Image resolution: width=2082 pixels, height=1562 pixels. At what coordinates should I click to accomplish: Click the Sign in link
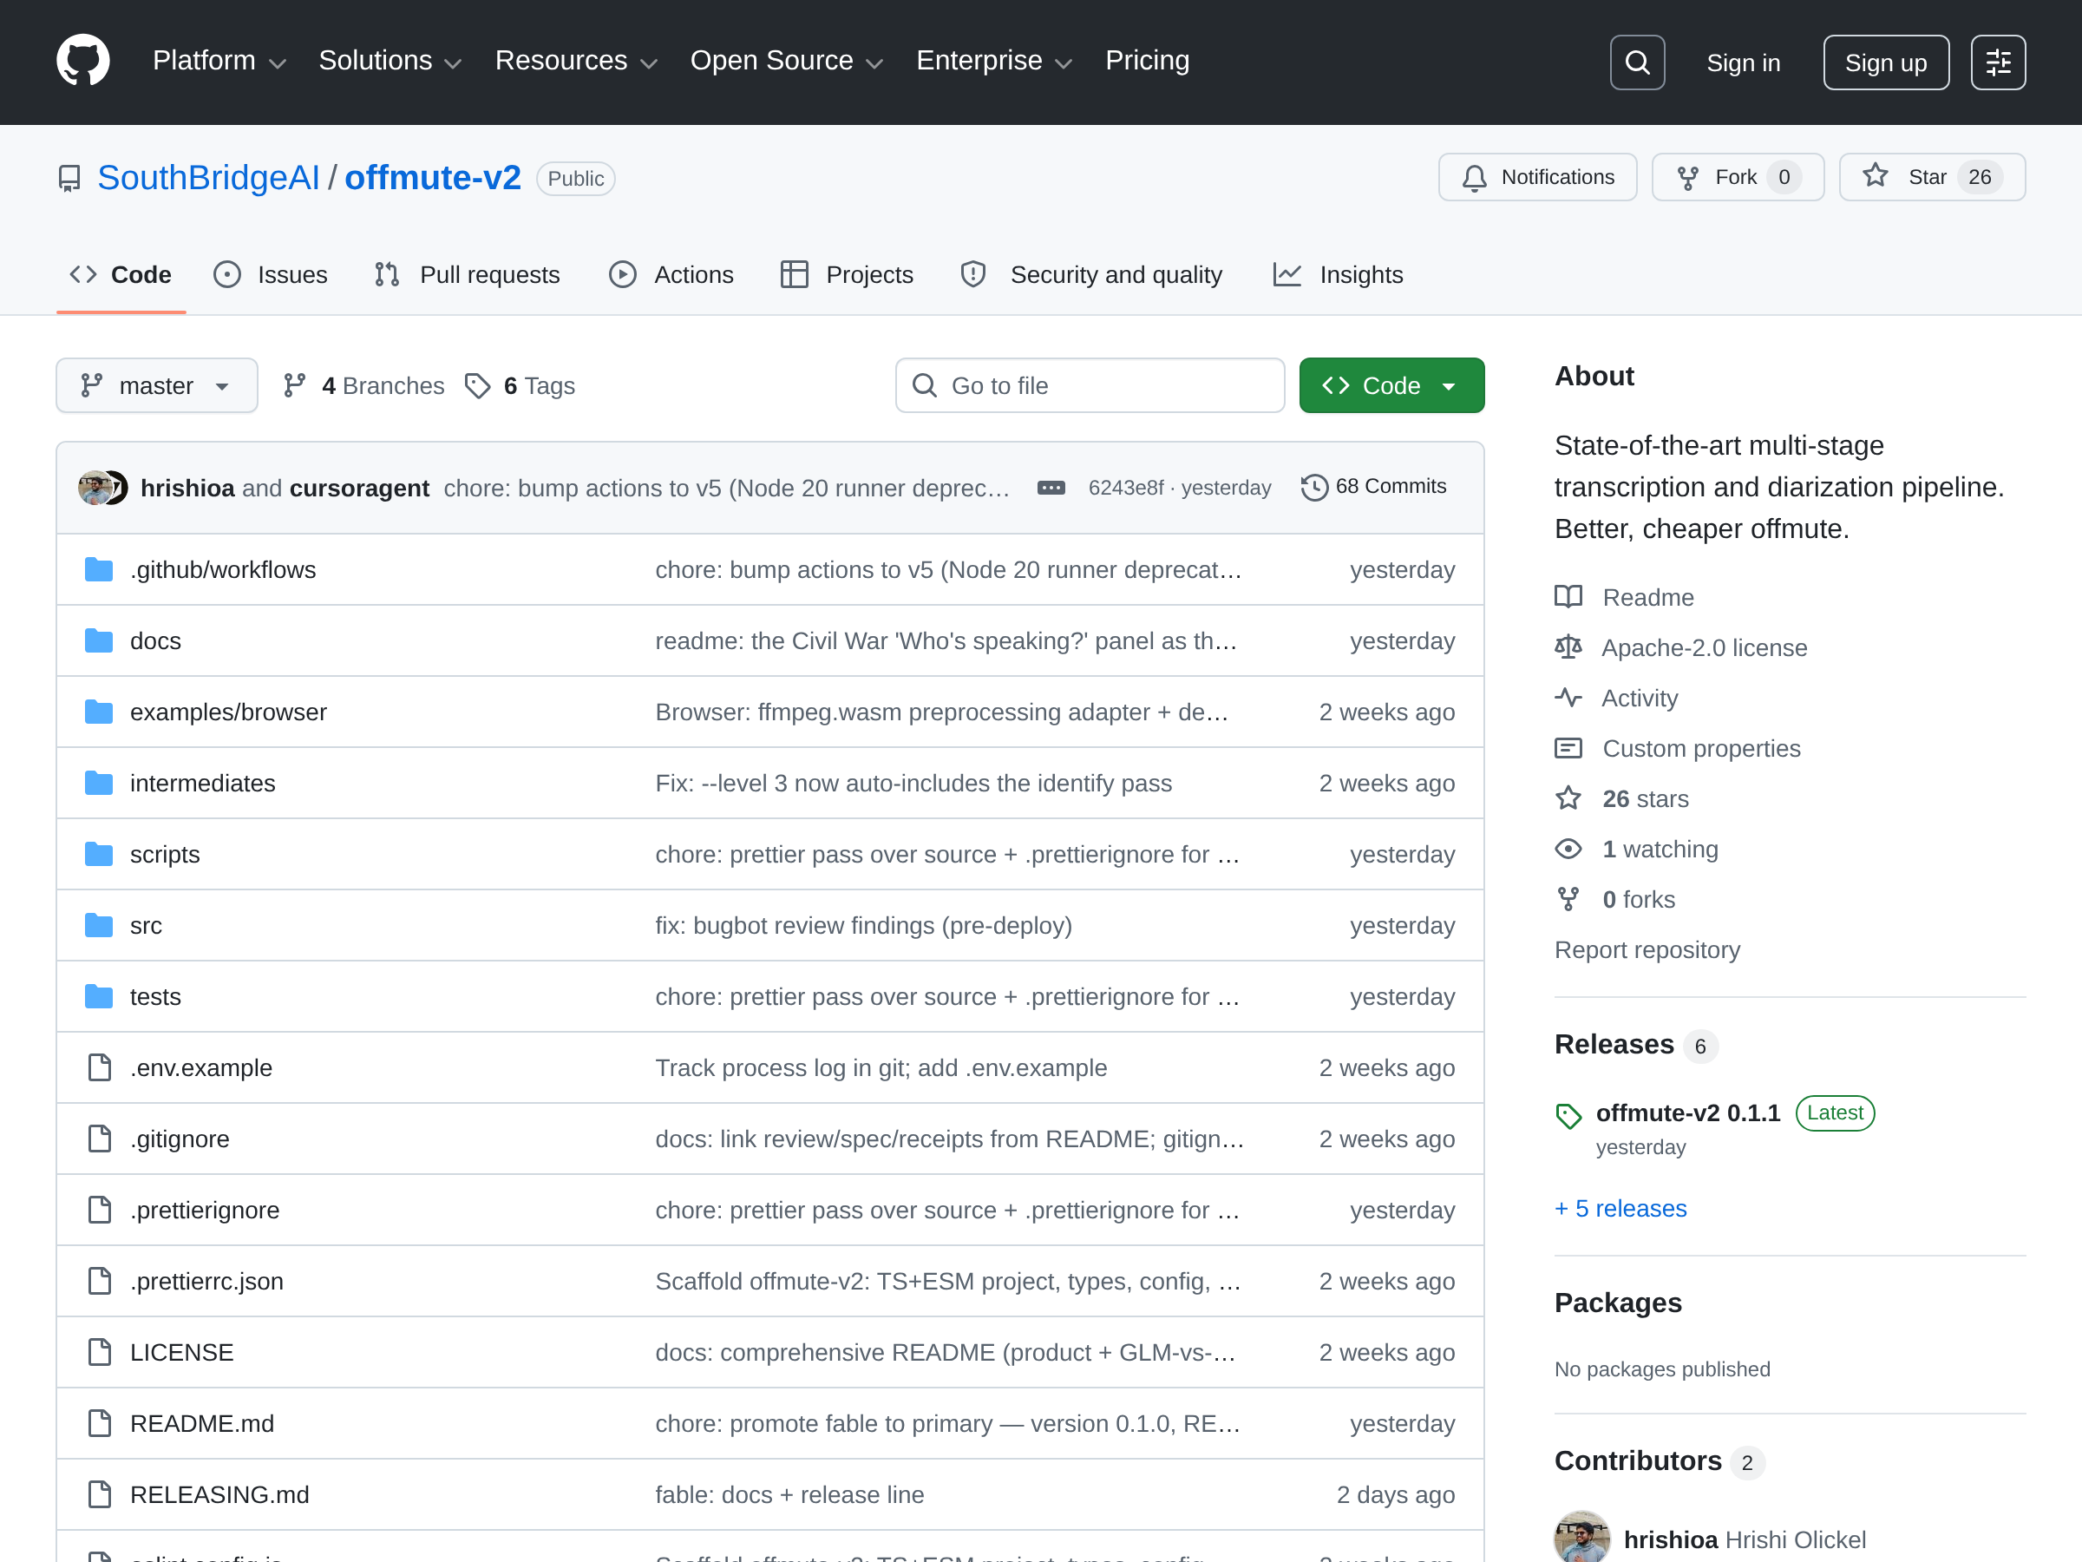pyautogui.click(x=1743, y=62)
